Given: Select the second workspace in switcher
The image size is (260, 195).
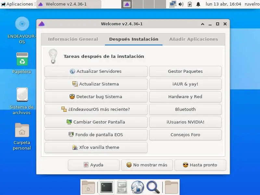Looking at the screenshot, I should [138, 4].
